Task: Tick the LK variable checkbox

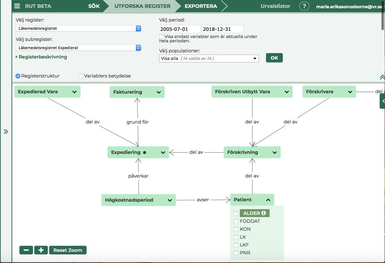Action: click(236, 237)
